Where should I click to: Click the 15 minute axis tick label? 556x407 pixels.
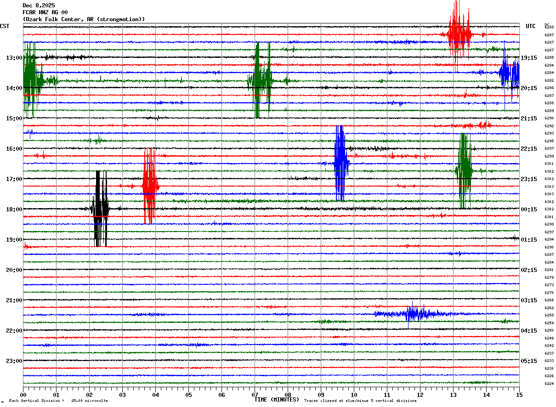point(519,395)
